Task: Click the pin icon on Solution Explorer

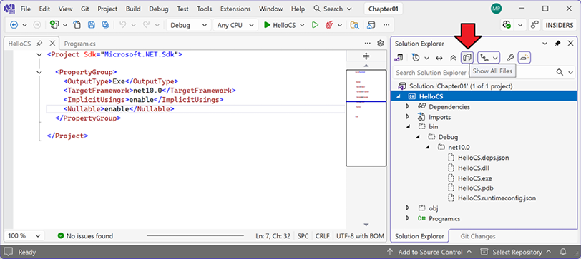Action: [x=557, y=44]
